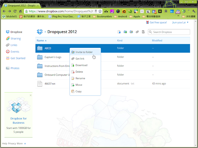
Task: Choose Get link from context menu
Action: (85, 59)
